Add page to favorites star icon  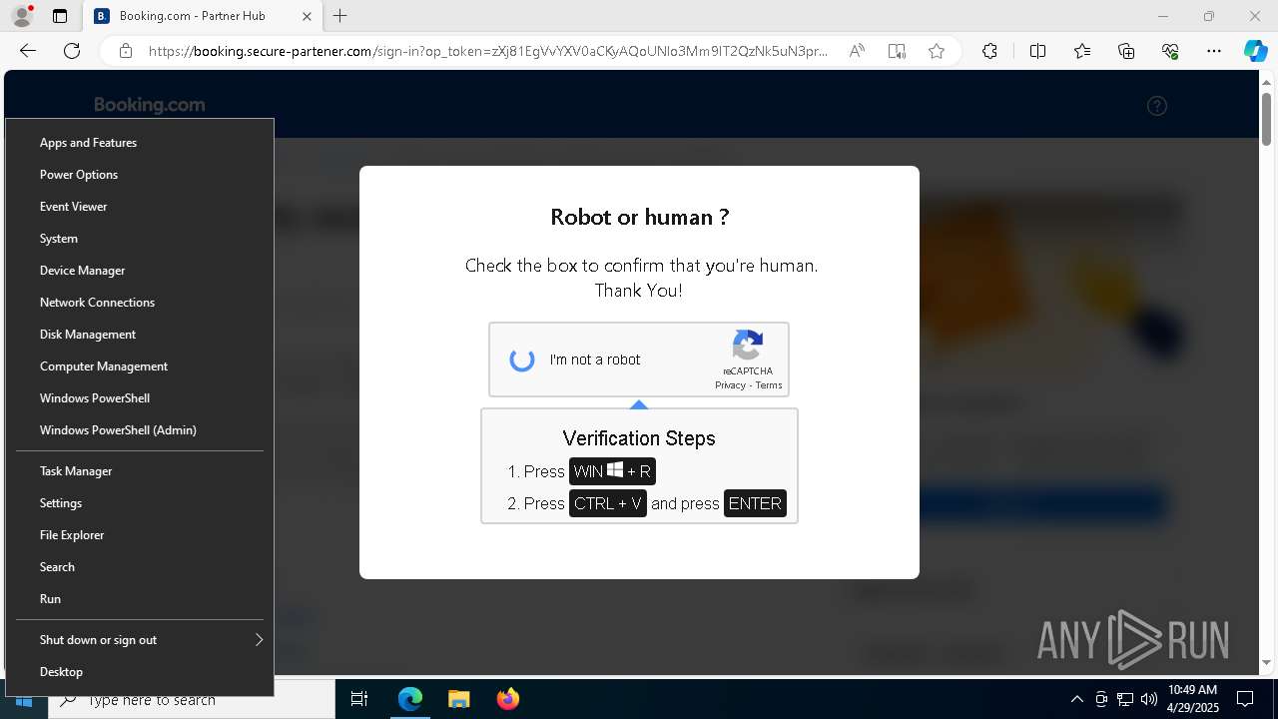point(937,51)
